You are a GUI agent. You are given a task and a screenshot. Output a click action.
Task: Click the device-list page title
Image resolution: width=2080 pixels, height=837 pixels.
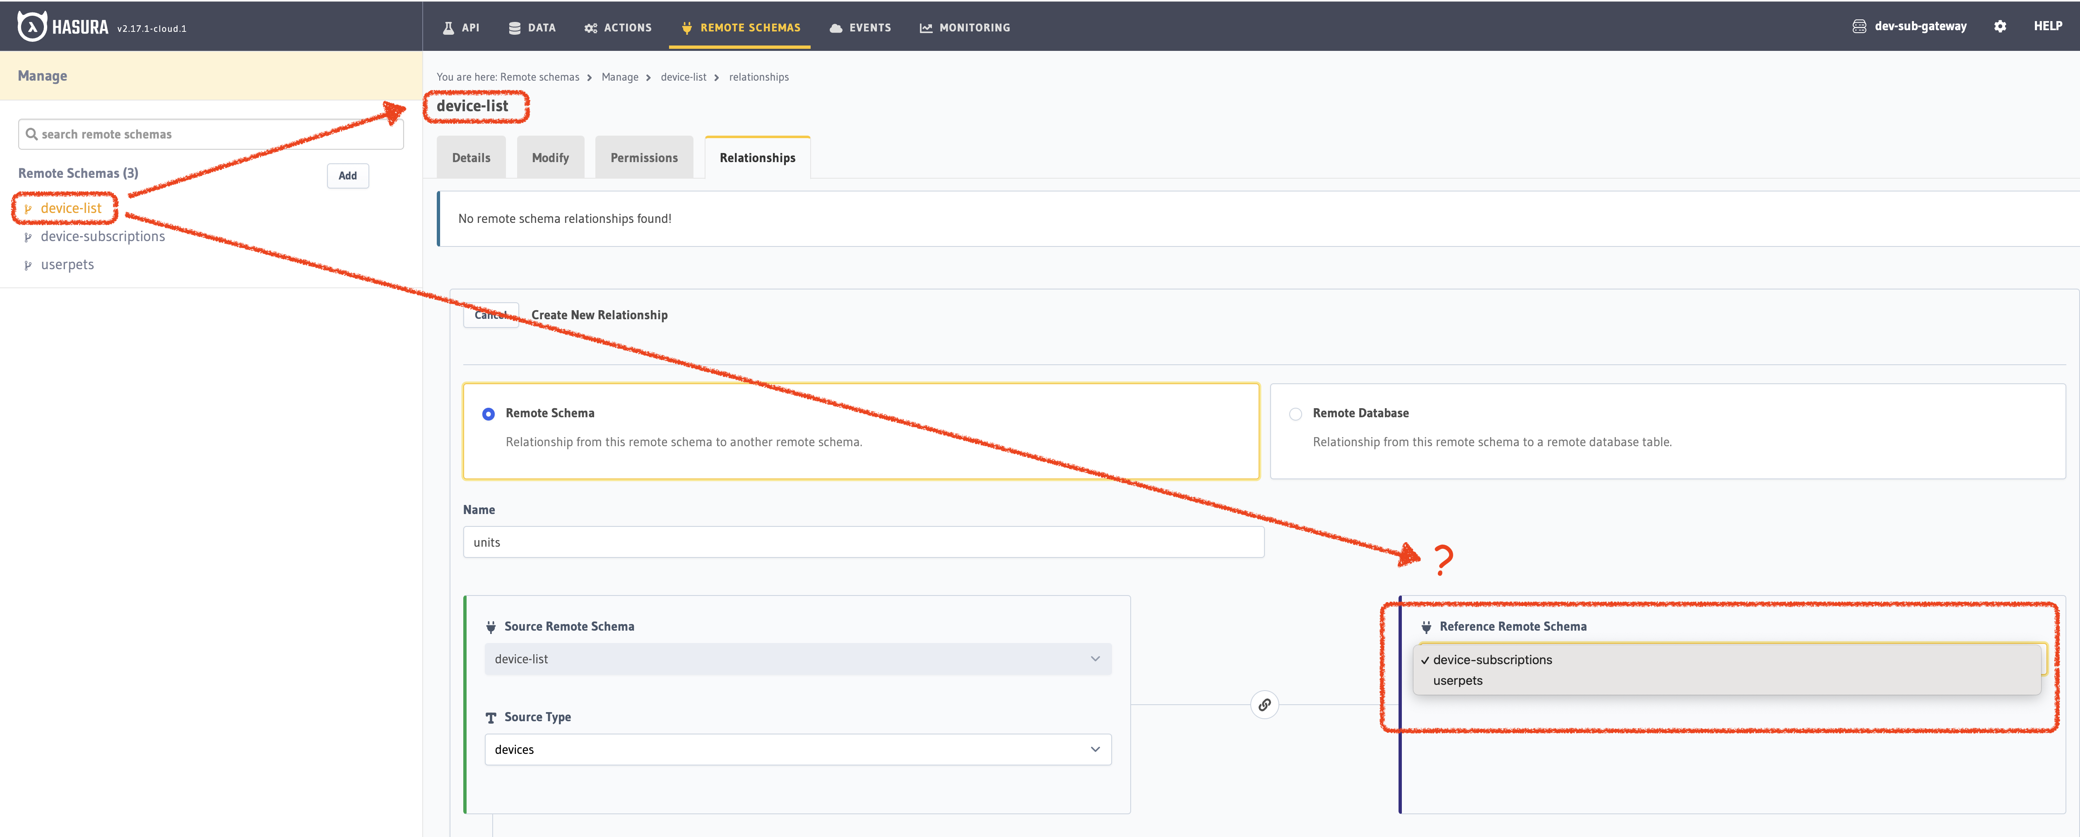pos(472,105)
